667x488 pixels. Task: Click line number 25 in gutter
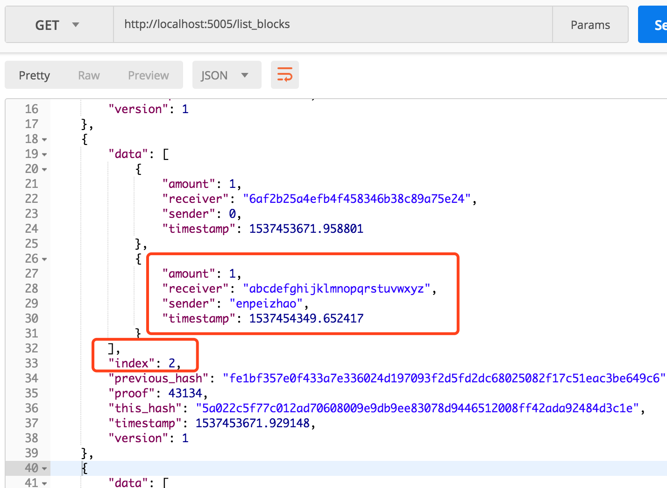[x=31, y=244]
